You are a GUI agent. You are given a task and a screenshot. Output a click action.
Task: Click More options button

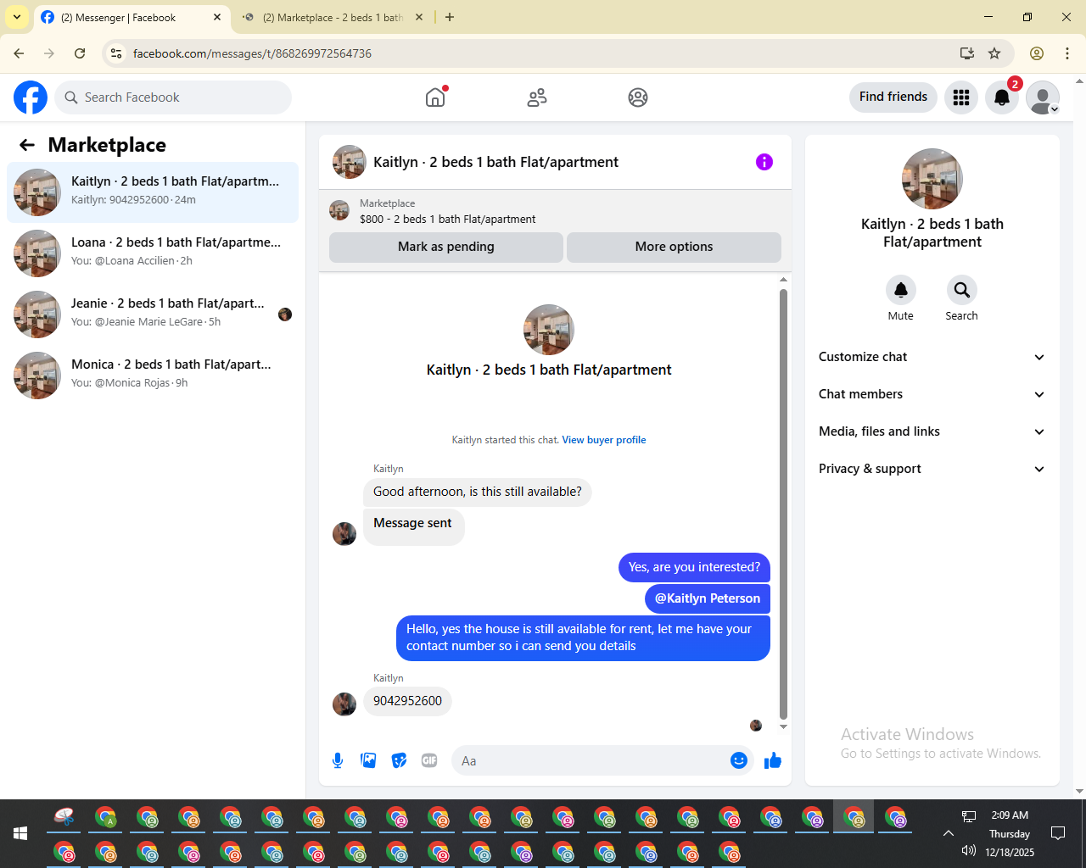point(674,247)
